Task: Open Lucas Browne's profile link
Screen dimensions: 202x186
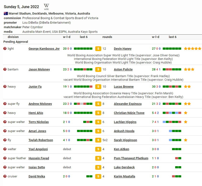Action: (x=124, y=86)
